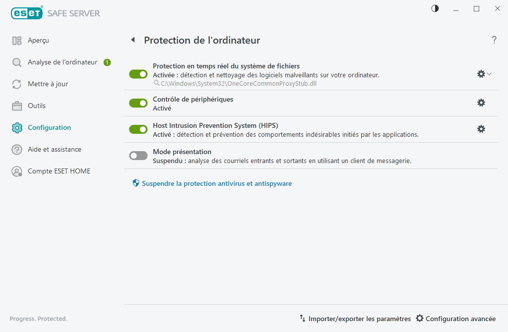Open Configuration avancée
This screenshot has width=508, height=332.
click(x=455, y=319)
